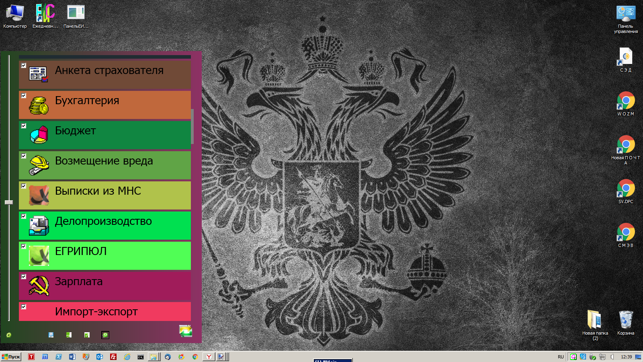Launch Word from the taskbar

pyautogui.click(x=72, y=357)
